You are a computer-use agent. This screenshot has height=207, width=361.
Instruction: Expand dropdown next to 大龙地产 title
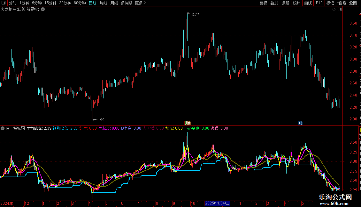pos(43,10)
